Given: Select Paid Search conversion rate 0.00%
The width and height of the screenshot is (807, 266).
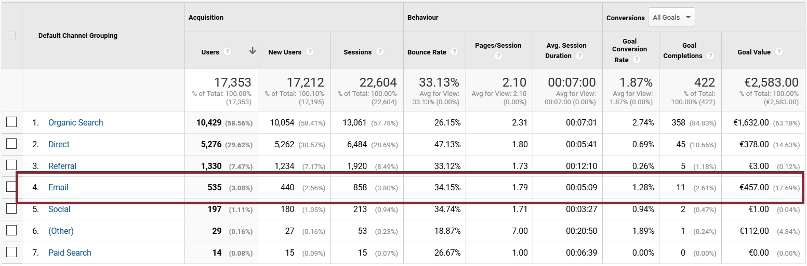Looking at the screenshot, I should pos(643,253).
